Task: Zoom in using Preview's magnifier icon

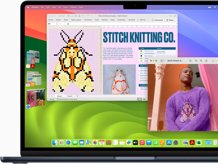Action: [201, 60]
